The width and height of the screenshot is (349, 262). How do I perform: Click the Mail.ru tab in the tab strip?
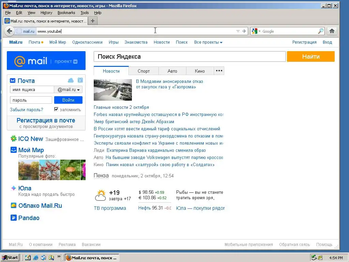coord(46,21)
